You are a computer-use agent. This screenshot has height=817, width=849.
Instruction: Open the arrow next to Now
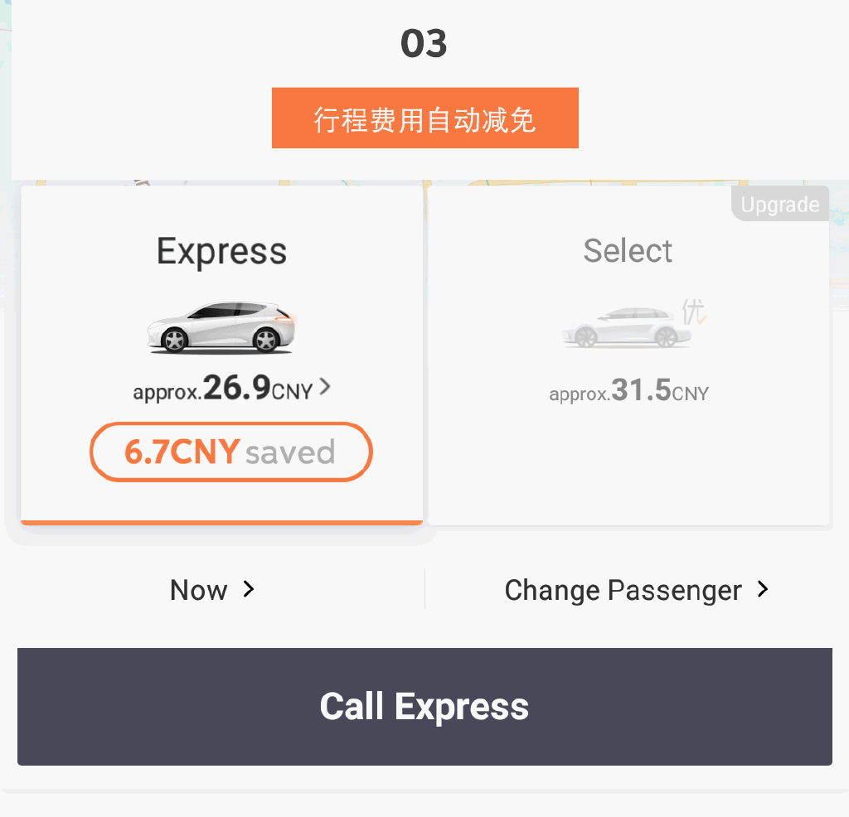click(x=248, y=589)
